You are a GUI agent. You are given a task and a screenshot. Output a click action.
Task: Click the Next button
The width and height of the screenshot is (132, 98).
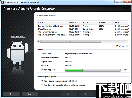87,94
